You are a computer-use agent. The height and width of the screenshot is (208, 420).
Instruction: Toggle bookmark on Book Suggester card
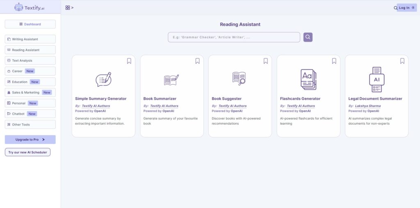point(266,61)
